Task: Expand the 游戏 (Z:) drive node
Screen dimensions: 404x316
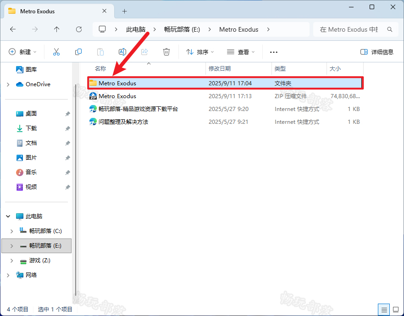Action: tap(11, 261)
